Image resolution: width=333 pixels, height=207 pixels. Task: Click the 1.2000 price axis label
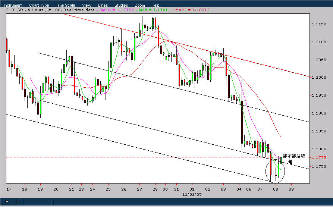pyautogui.click(x=319, y=78)
